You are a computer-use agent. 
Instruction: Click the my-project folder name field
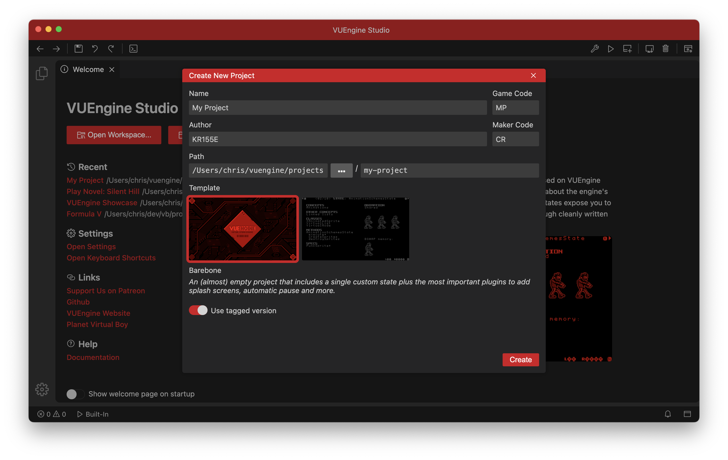pyautogui.click(x=450, y=171)
